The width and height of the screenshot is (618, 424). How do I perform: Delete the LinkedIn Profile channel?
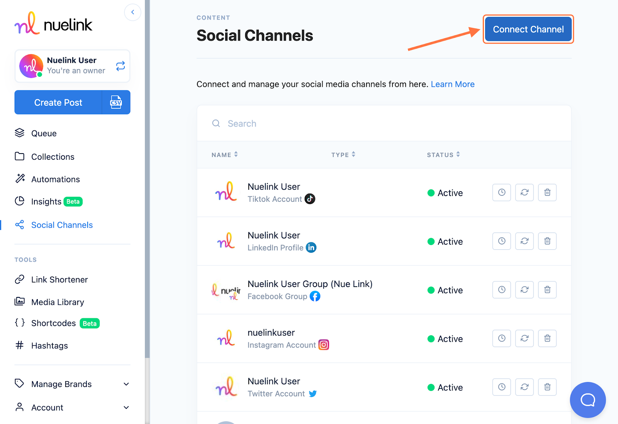point(547,241)
